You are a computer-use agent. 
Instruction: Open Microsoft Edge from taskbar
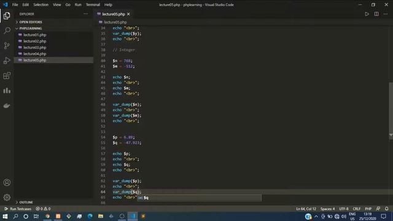pyautogui.click(x=90, y=216)
